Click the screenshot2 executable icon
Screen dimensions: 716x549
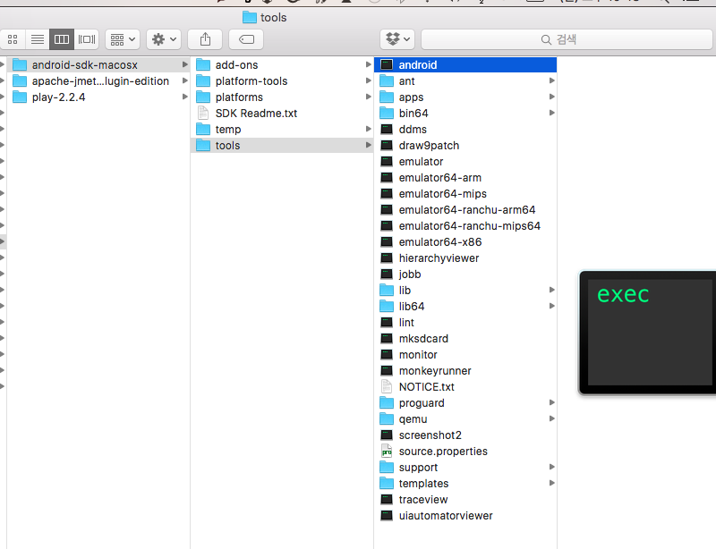click(387, 435)
